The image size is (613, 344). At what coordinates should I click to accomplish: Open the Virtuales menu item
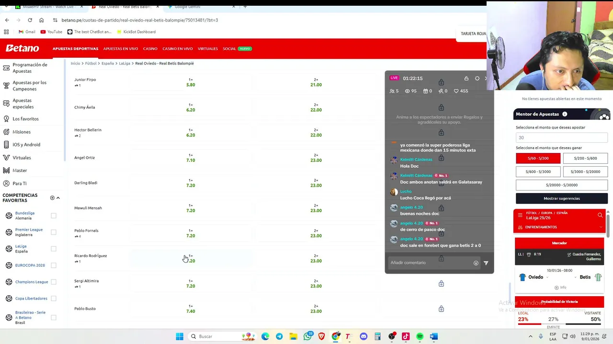(x=208, y=48)
